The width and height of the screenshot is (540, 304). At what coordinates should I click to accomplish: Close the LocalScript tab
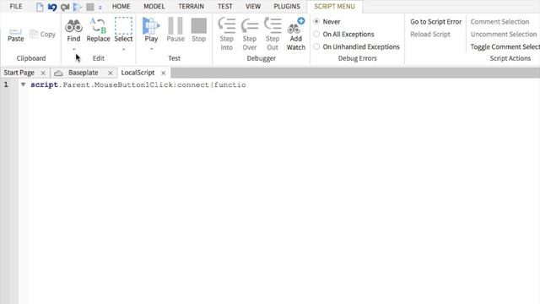163,73
